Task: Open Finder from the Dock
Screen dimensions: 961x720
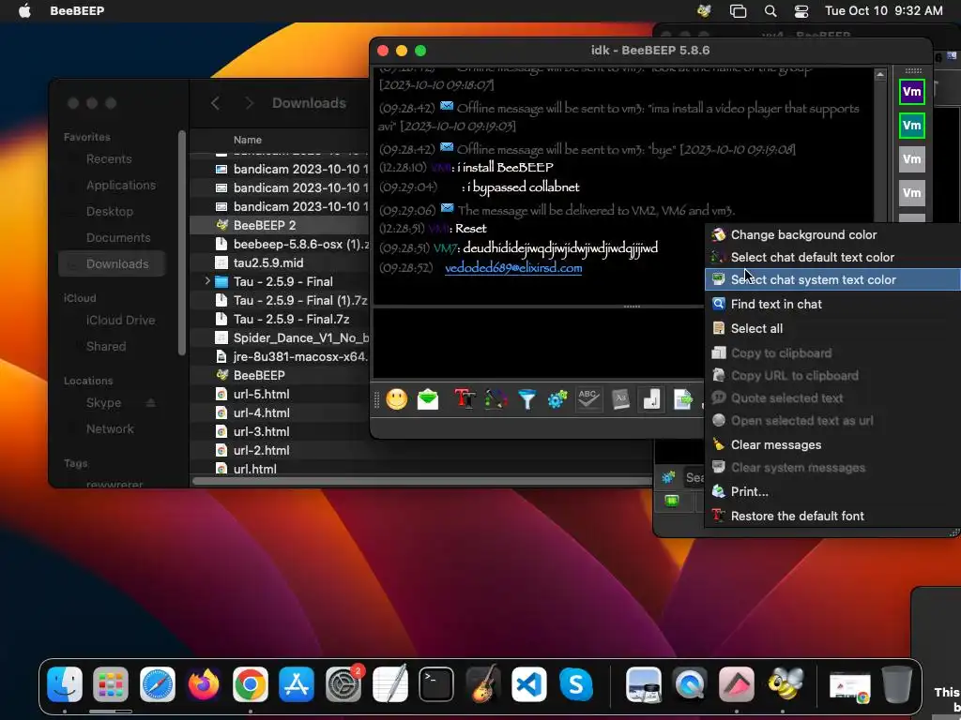Action: [65, 683]
